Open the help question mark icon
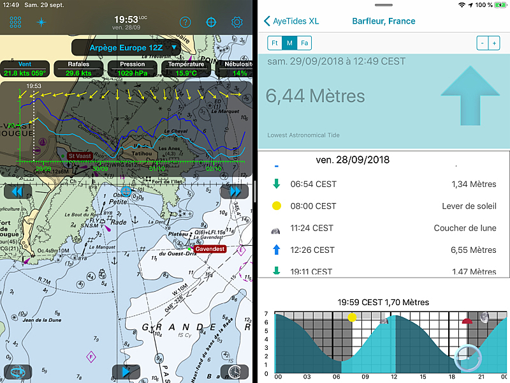The width and height of the screenshot is (510, 383). 185,22
